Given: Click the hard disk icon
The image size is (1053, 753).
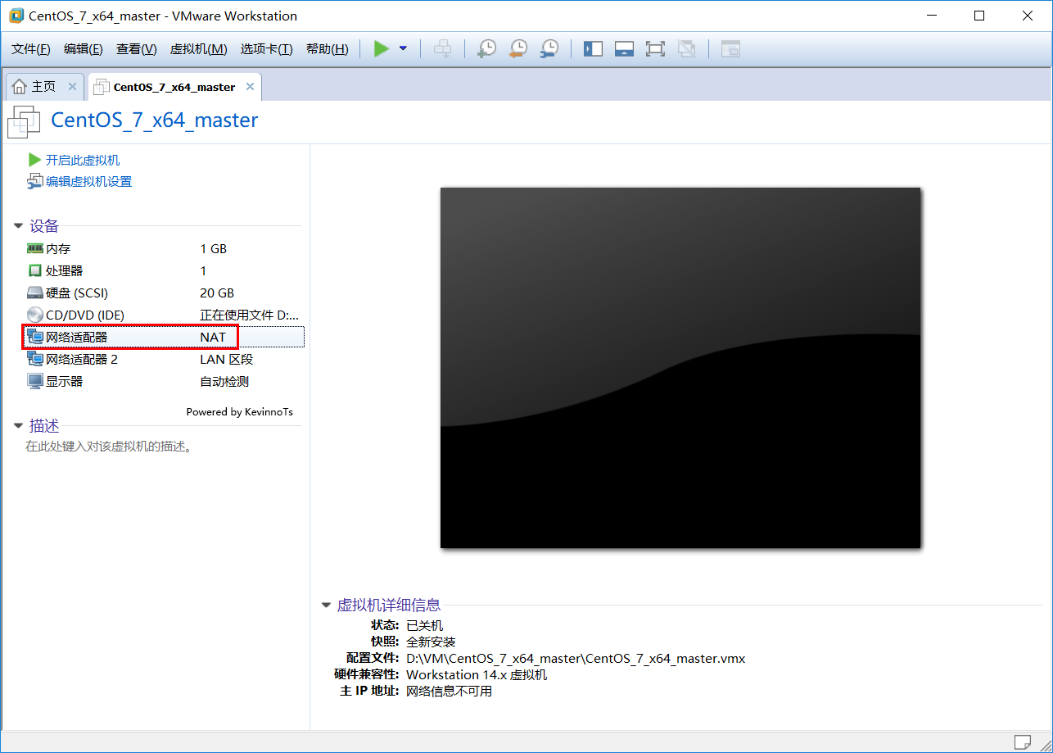Looking at the screenshot, I should [x=34, y=293].
